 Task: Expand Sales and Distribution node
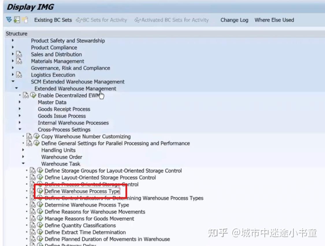13,54
